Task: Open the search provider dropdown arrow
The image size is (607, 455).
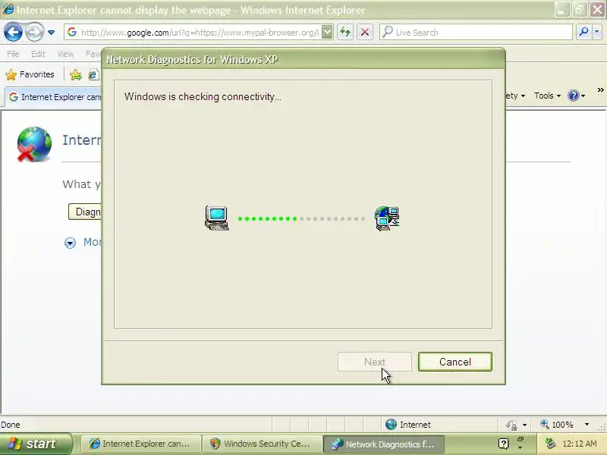Action: point(596,32)
